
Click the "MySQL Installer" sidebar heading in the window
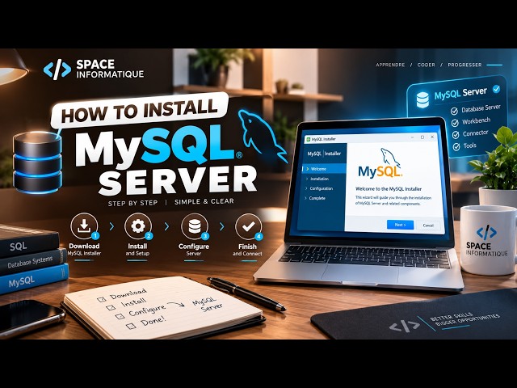[324, 154]
